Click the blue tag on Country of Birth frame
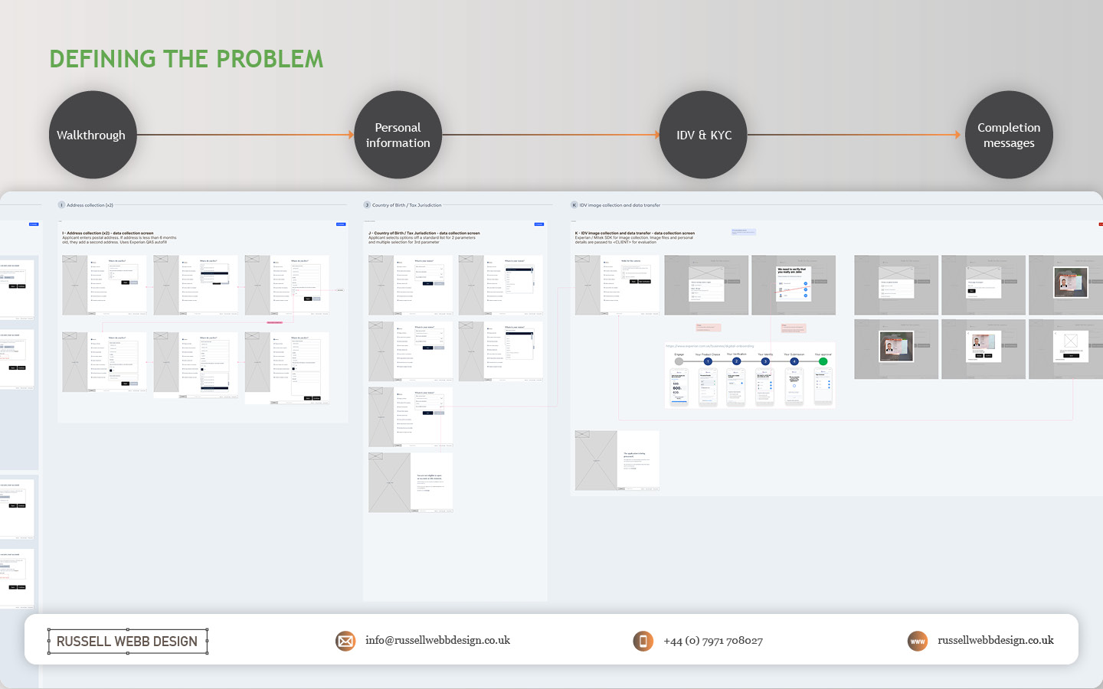The height and width of the screenshot is (689, 1103). click(x=539, y=224)
